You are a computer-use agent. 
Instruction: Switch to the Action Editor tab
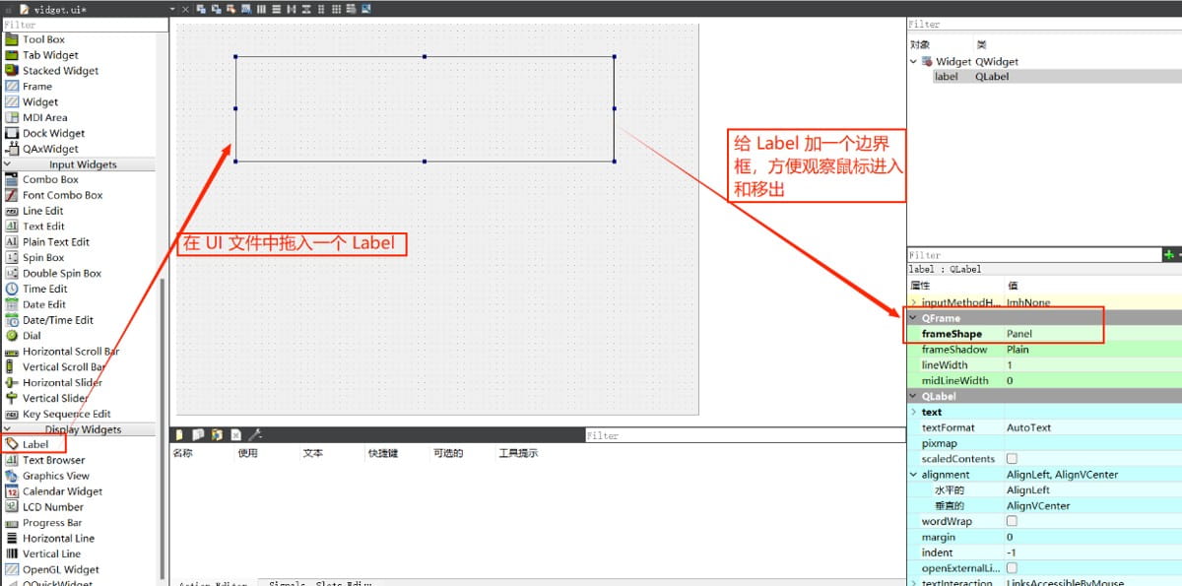(x=213, y=583)
